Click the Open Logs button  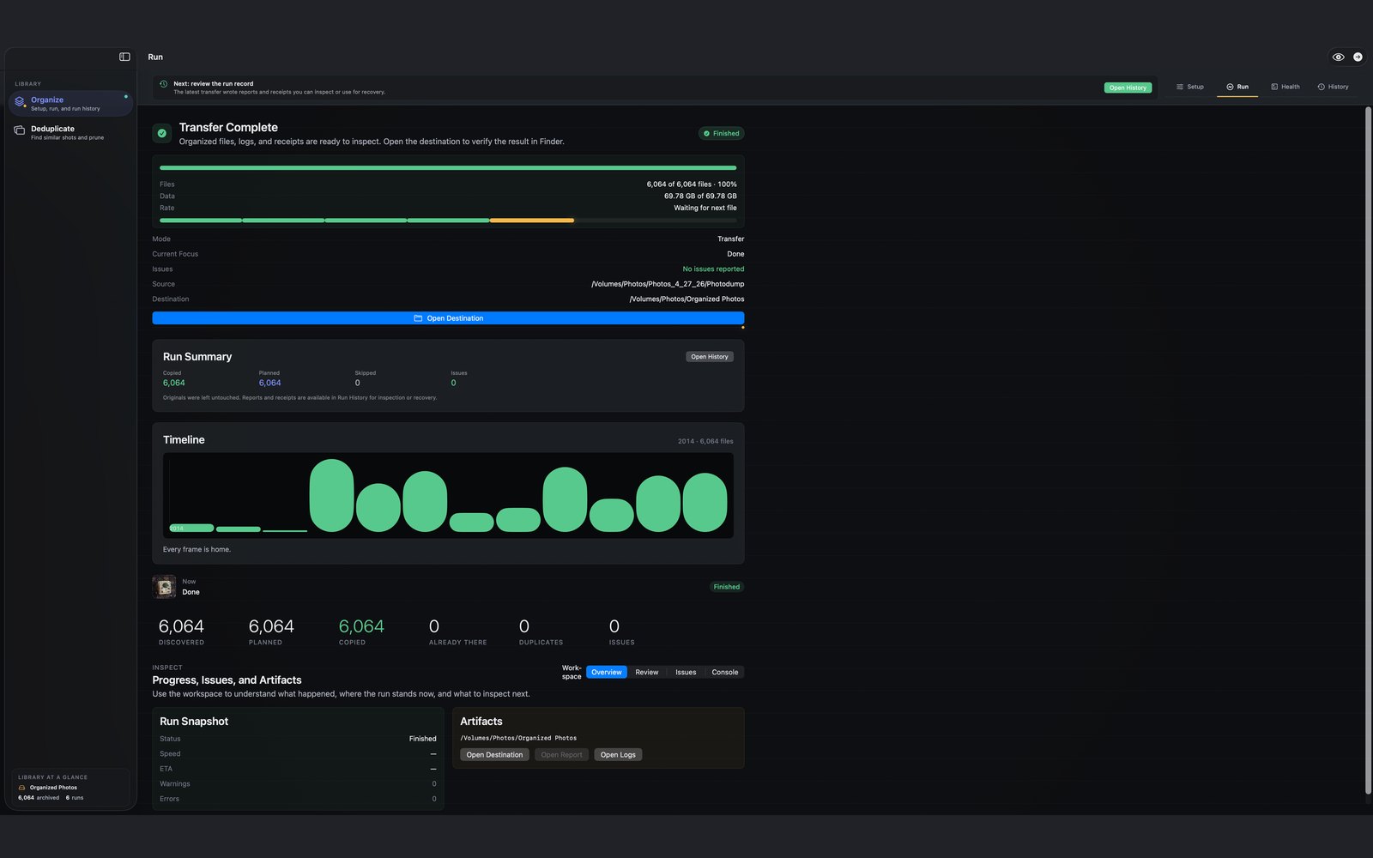(x=618, y=755)
